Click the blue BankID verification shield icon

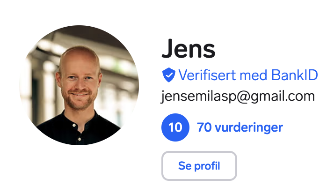point(169,75)
